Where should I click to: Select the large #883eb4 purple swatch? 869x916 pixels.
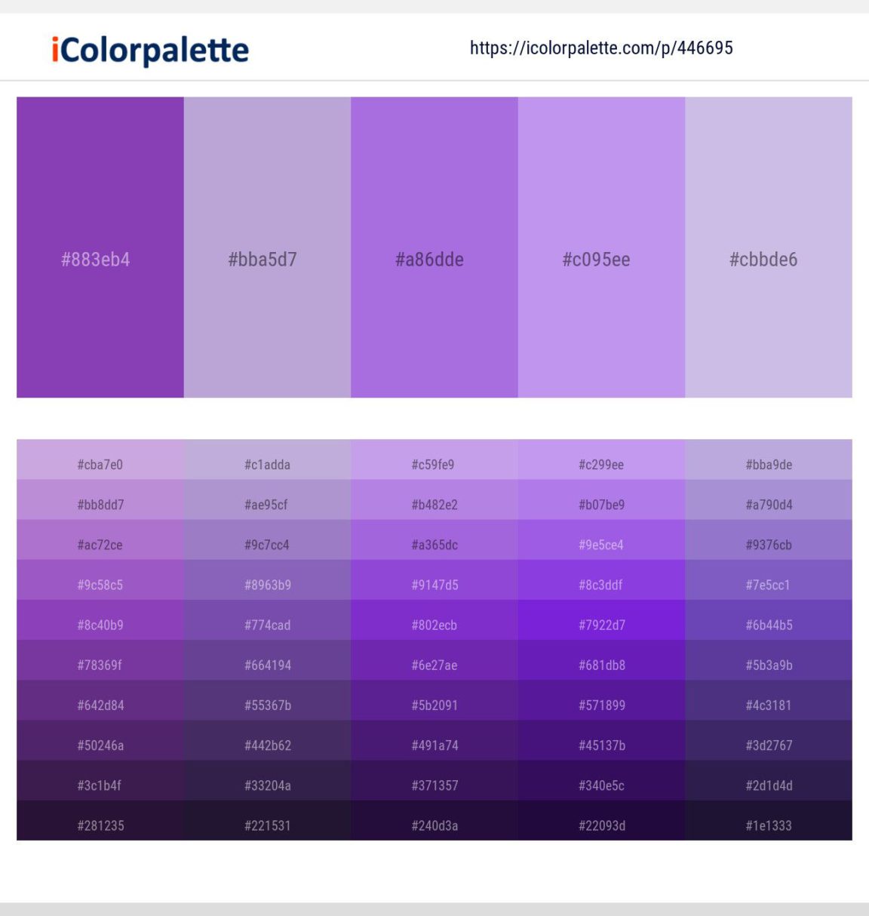(100, 247)
